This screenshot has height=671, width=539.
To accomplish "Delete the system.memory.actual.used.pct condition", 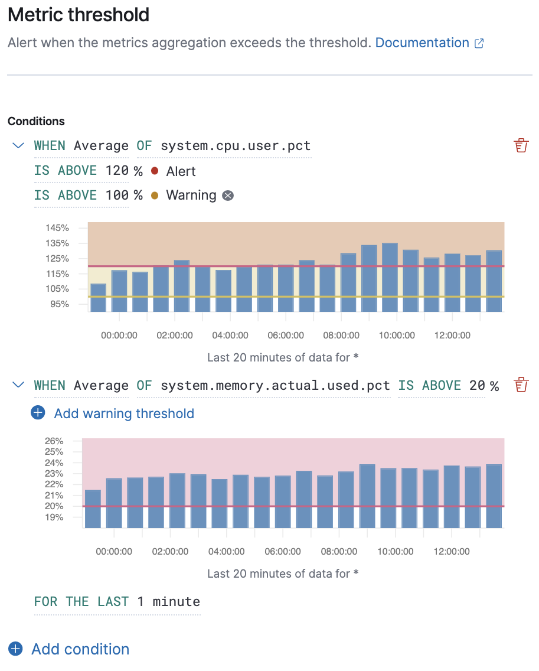I will (521, 385).
